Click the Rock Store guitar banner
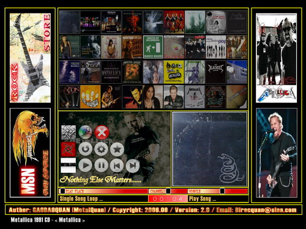This screenshot has height=229, width=306. pyautogui.click(x=30, y=58)
